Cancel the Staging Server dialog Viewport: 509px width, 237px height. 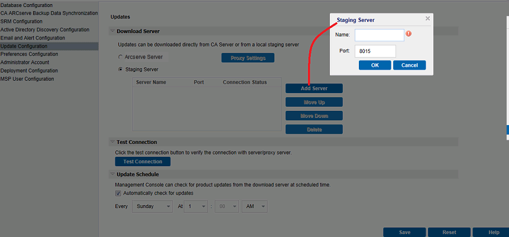coord(409,65)
